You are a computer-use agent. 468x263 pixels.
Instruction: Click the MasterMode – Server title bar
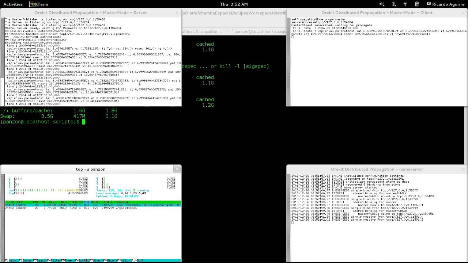(91, 12)
